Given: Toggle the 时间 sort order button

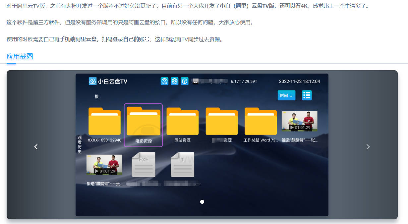Looking at the screenshot, I should [x=286, y=95].
